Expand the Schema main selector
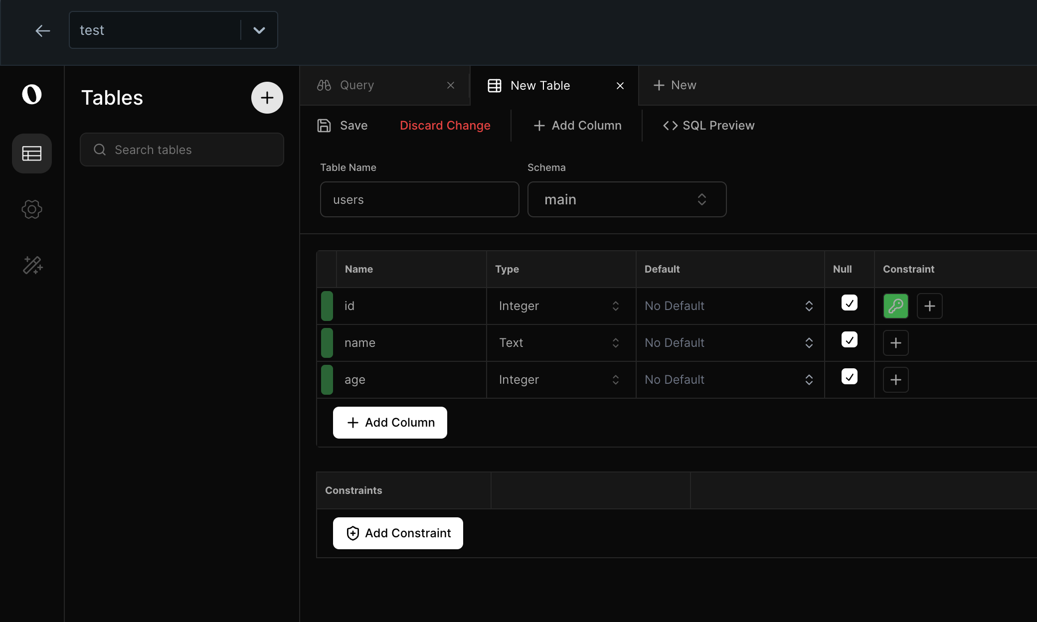 pyautogui.click(x=626, y=199)
